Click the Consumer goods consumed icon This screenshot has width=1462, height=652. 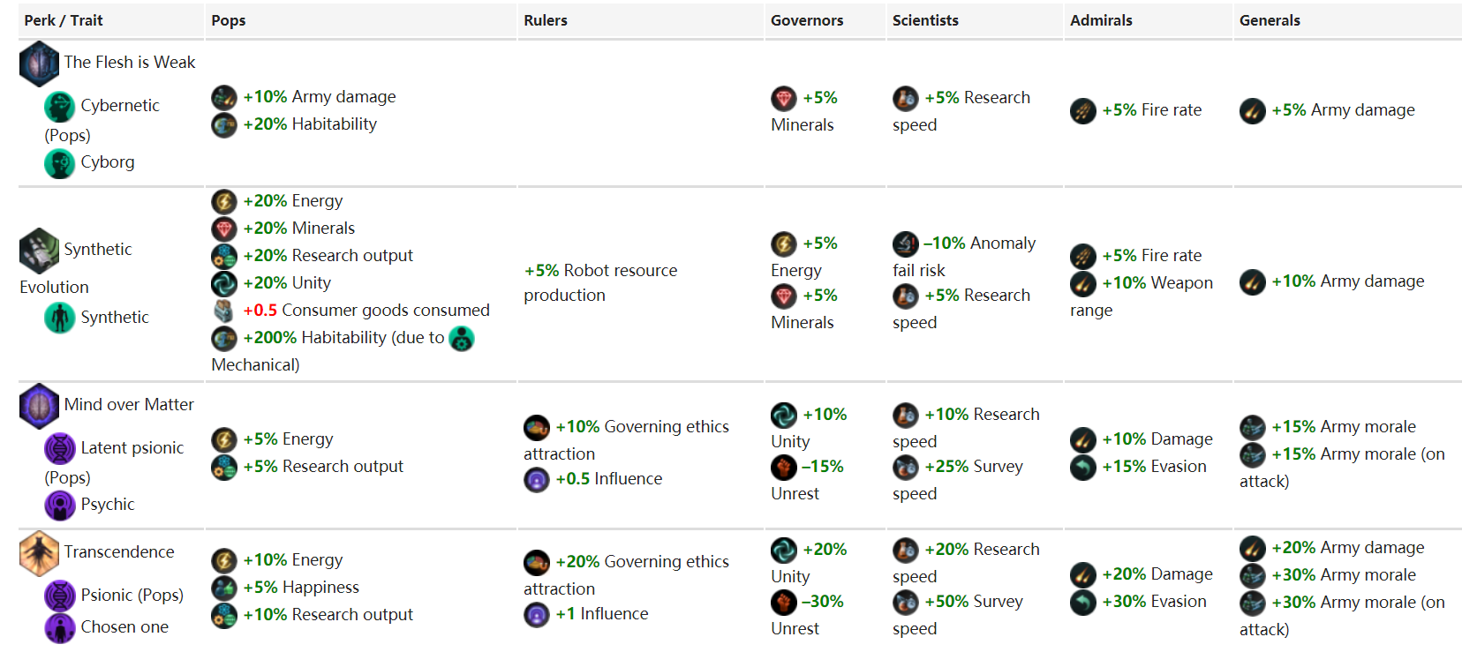224,311
